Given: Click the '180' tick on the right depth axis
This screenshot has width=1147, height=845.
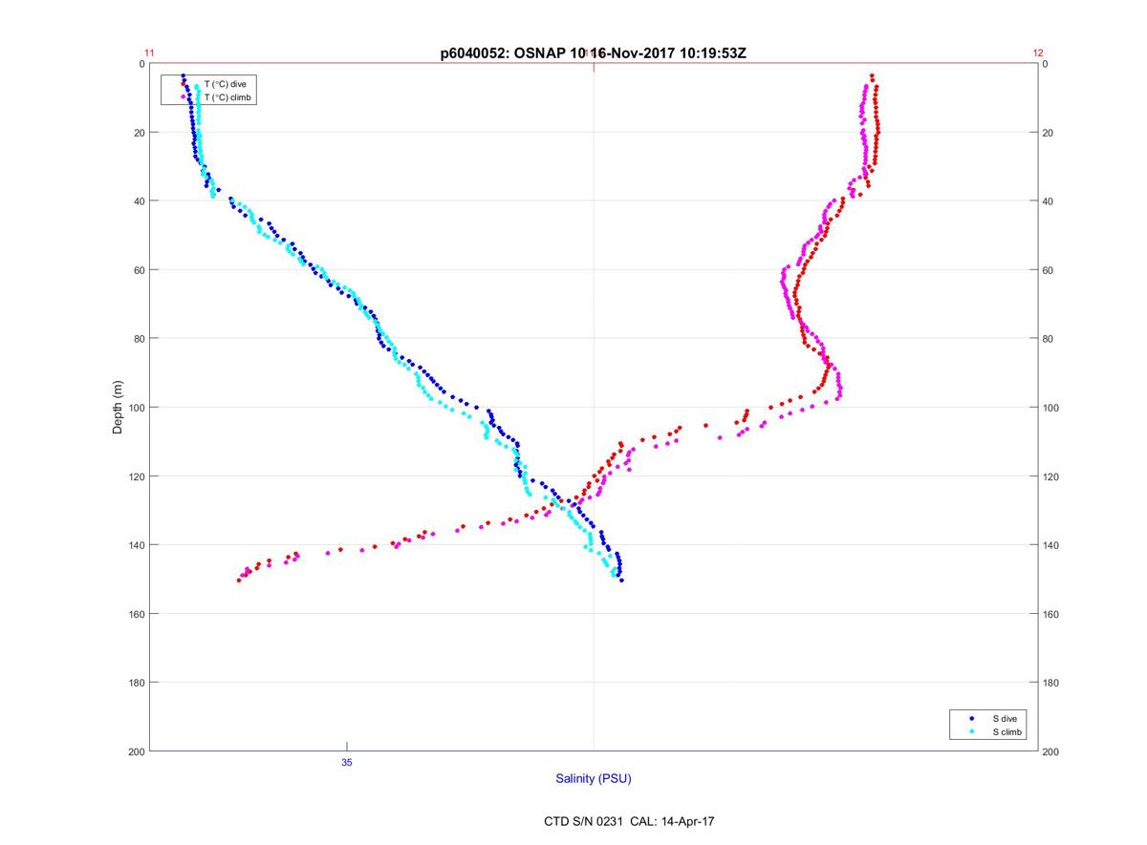Looking at the screenshot, I should click(x=1051, y=683).
